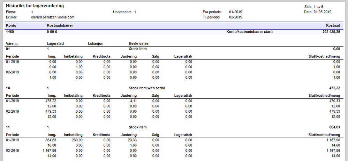
Task: Click the Lokasjon column label
Action: tap(96, 43)
